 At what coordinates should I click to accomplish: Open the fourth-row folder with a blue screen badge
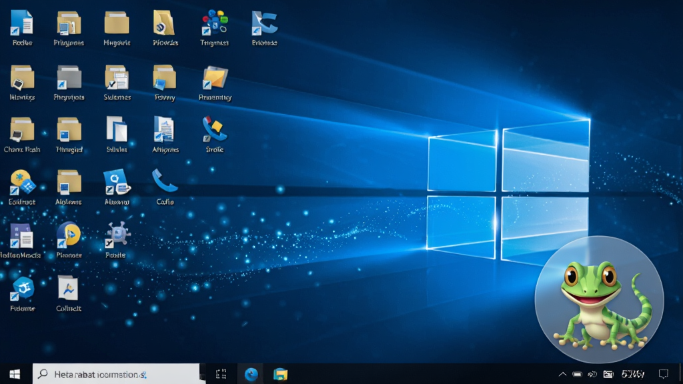(69, 182)
